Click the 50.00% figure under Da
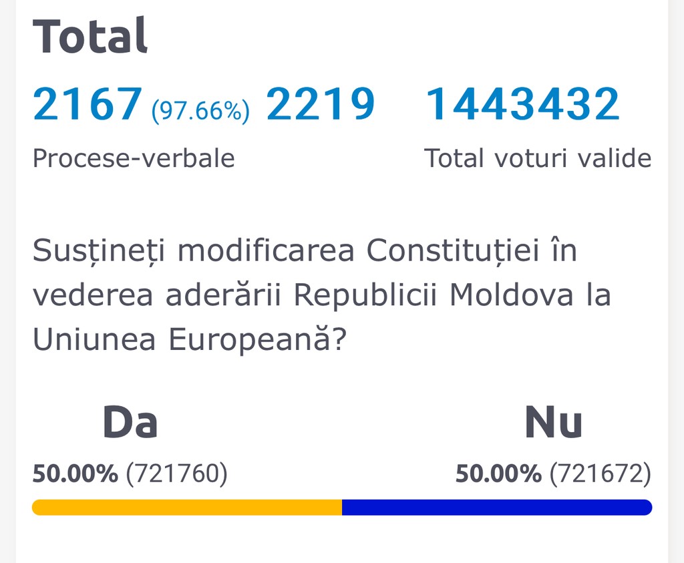Image resolution: width=684 pixels, height=563 pixels. coord(75,474)
